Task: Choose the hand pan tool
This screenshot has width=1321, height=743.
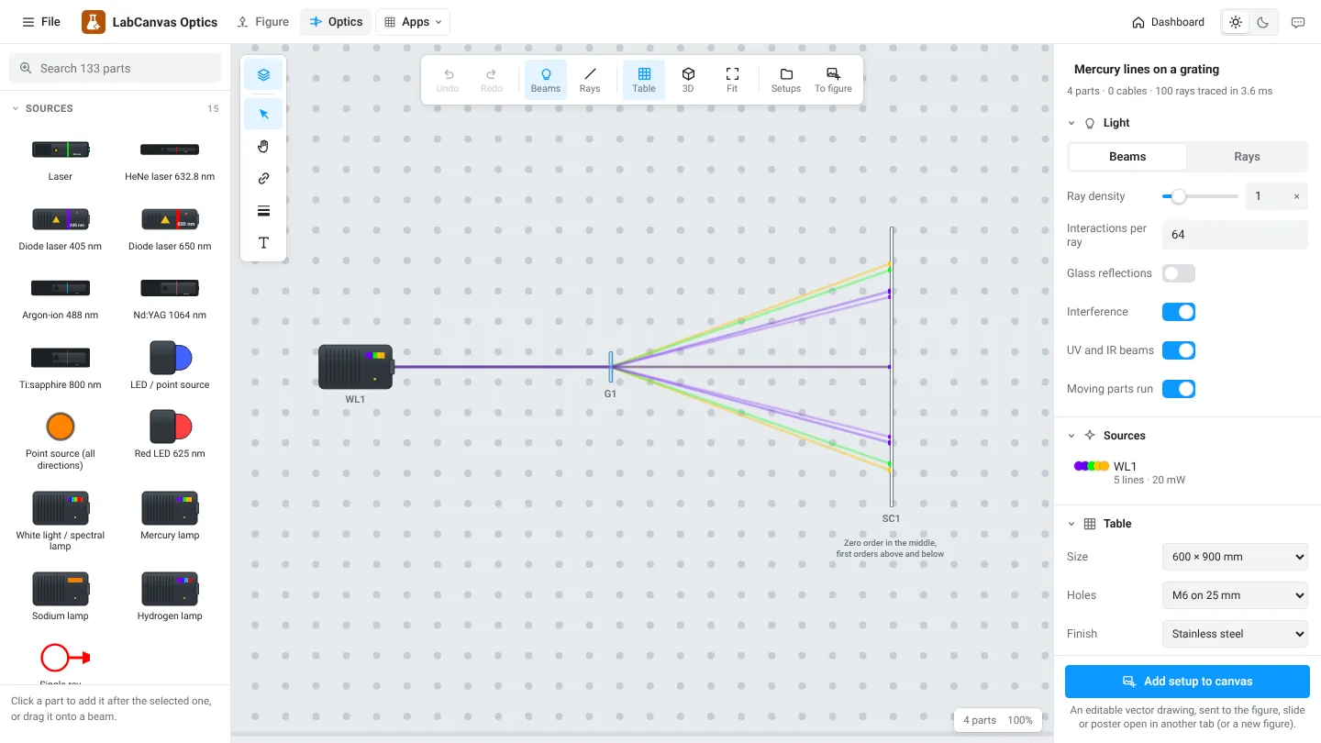Action: 263,146
